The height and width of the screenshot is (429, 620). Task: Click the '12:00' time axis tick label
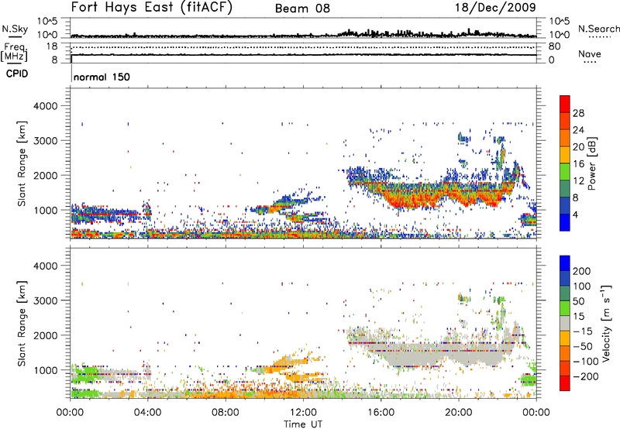pos(303,412)
